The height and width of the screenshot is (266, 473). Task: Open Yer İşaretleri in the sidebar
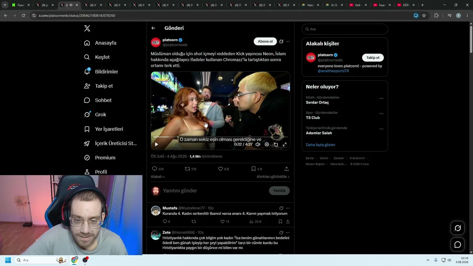pos(103,129)
